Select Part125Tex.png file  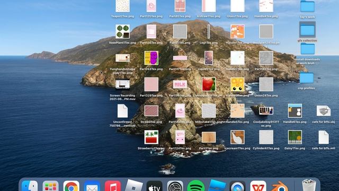pyautogui.click(x=151, y=6)
